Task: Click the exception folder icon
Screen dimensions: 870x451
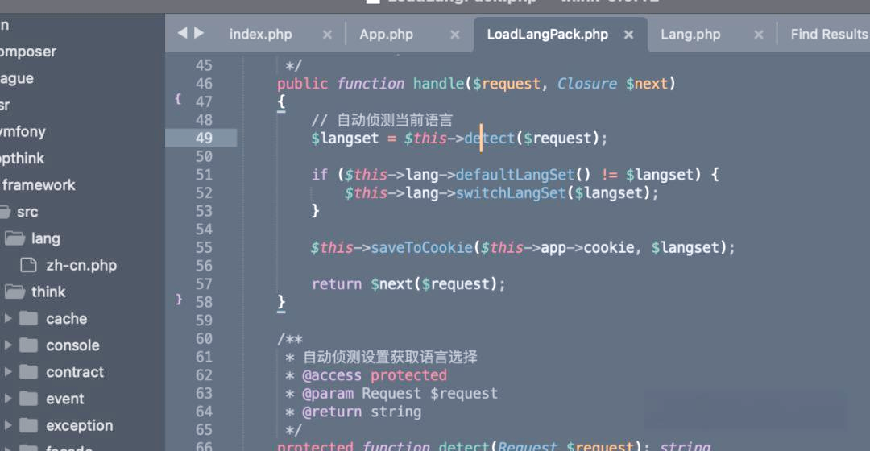Action: 28,425
